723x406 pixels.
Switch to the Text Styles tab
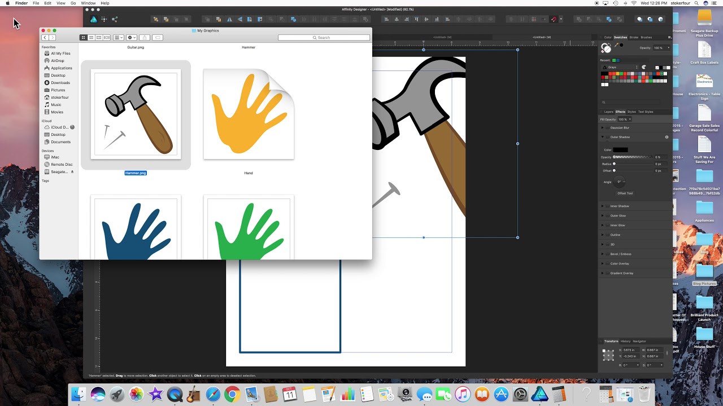(646, 112)
